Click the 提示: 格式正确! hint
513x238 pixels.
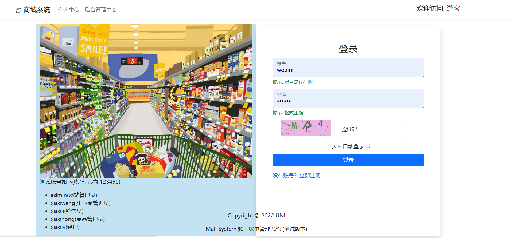289,113
